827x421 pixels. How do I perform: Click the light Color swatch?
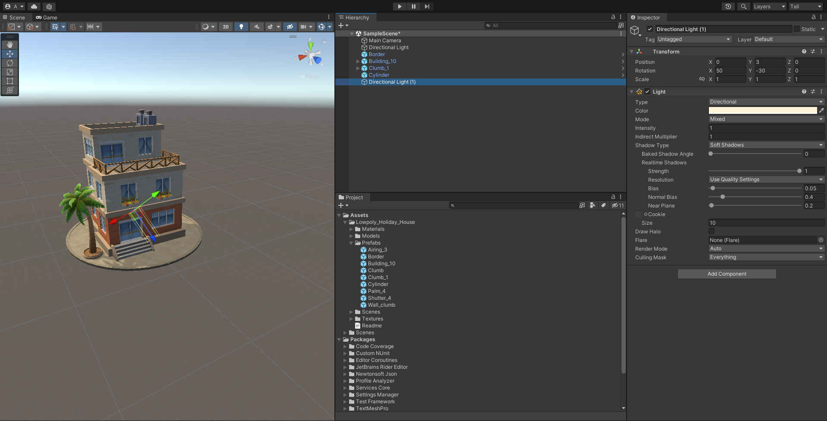click(762, 111)
